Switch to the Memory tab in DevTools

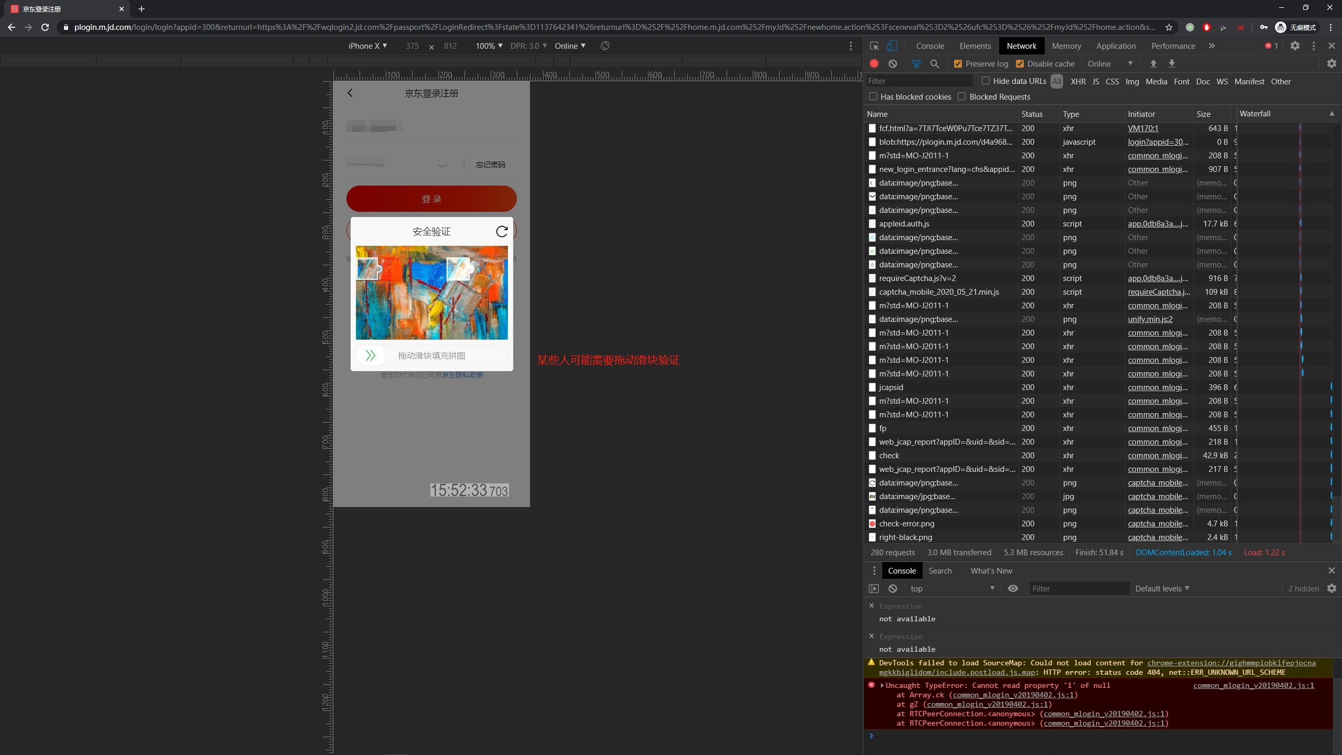(x=1066, y=46)
